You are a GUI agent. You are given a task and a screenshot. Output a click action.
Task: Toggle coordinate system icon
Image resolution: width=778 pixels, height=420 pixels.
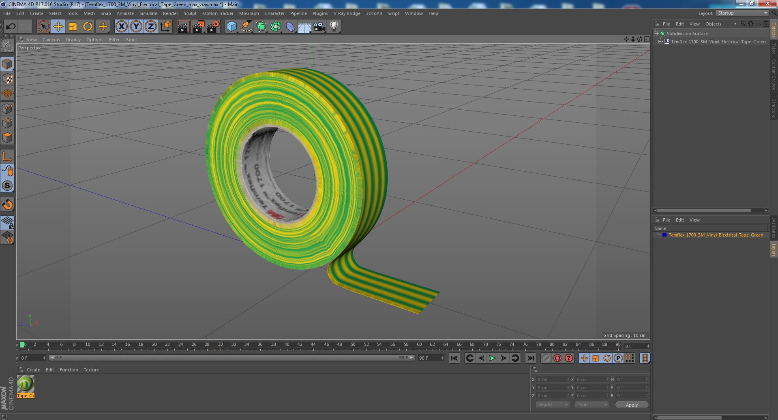[x=165, y=27]
